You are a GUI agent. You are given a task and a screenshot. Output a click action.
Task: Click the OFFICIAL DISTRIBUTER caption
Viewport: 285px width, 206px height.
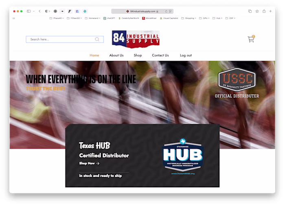237,96
